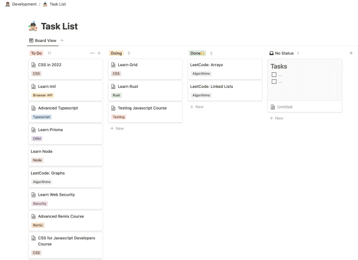Add a card via To Do plus icon

click(99, 53)
